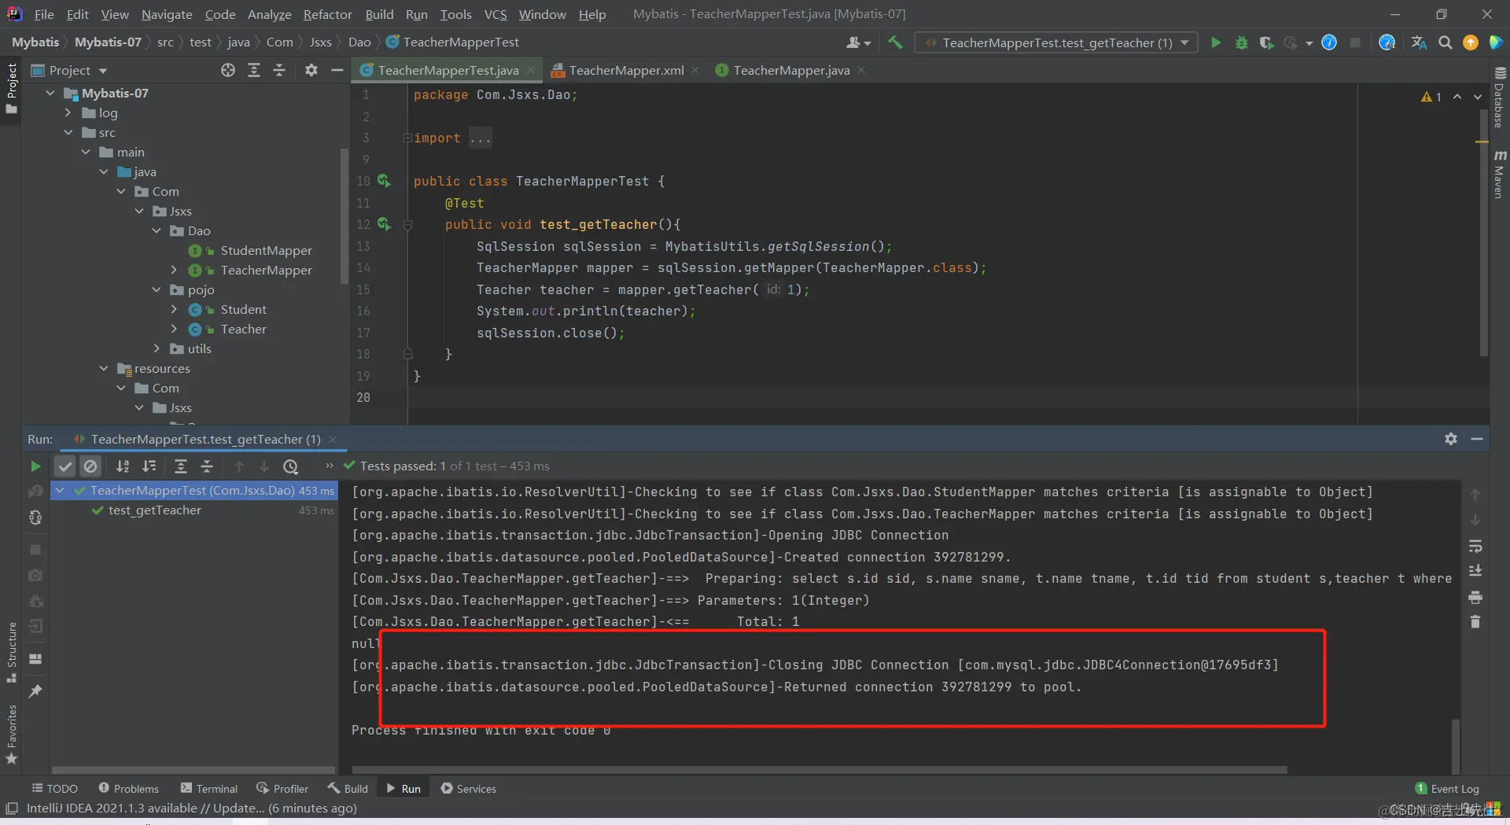This screenshot has height=825, width=1510.
Task: Open the Maven tool window
Action: click(1500, 174)
